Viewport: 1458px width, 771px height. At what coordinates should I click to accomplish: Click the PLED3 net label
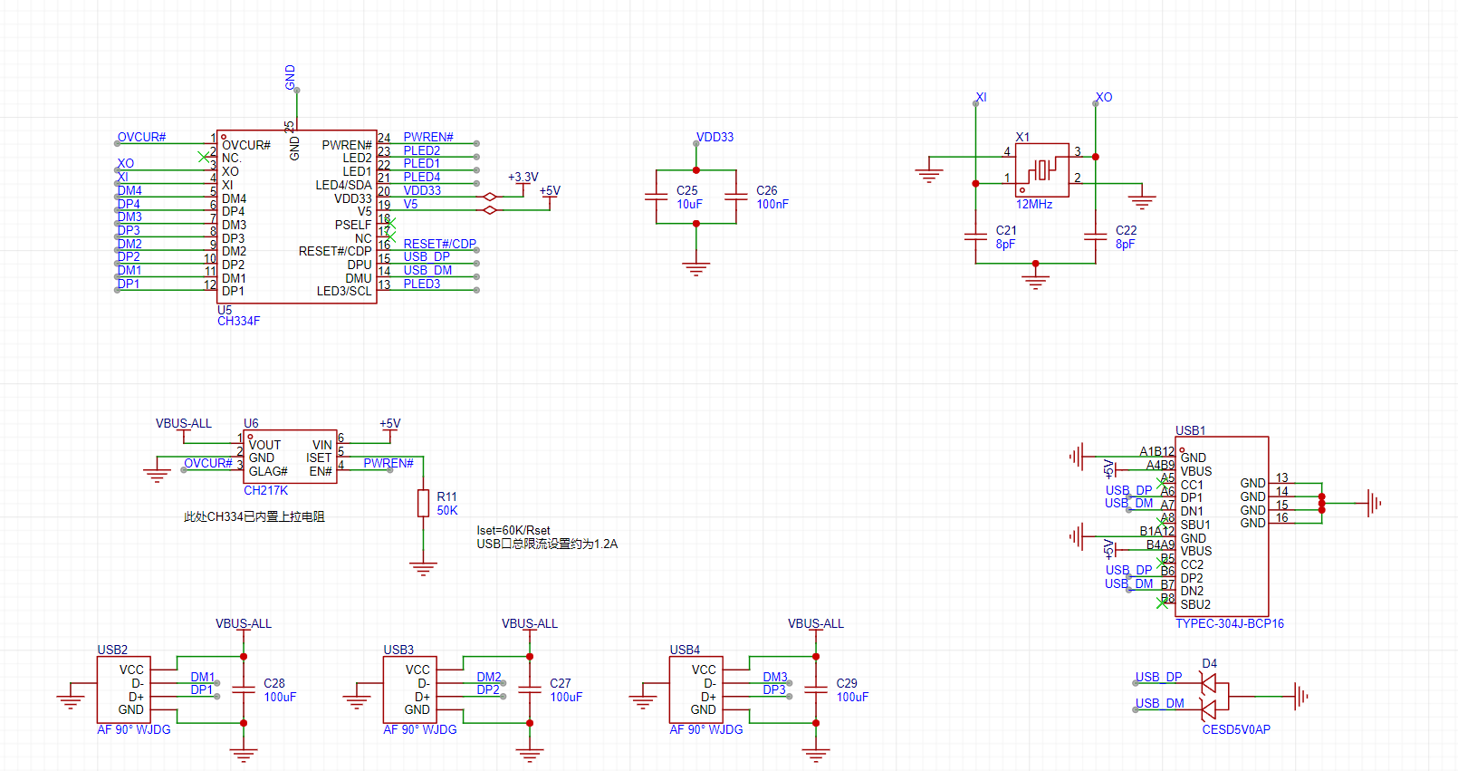[x=422, y=284]
